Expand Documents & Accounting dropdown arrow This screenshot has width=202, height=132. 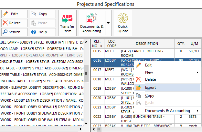[108, 23]
